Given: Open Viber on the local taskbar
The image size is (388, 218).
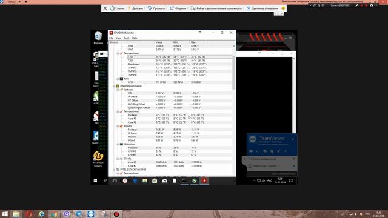Looking at the screenshot, I should tap(66, 214).
